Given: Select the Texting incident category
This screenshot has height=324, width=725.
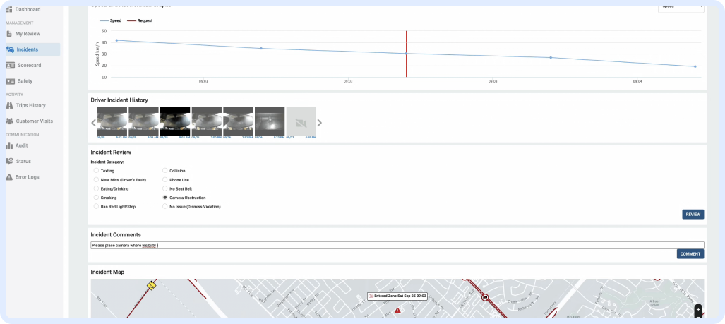Looking at the screenshot, I should click(x=96, y=171).
